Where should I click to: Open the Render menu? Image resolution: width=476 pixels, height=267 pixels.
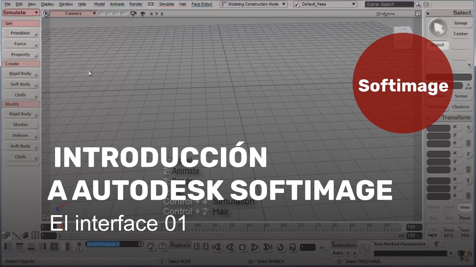tap(136, 4)
